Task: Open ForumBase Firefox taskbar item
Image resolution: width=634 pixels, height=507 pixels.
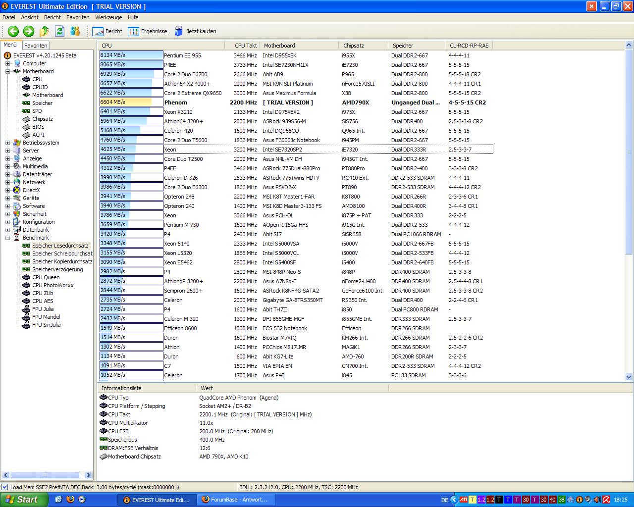Action: 236,500
